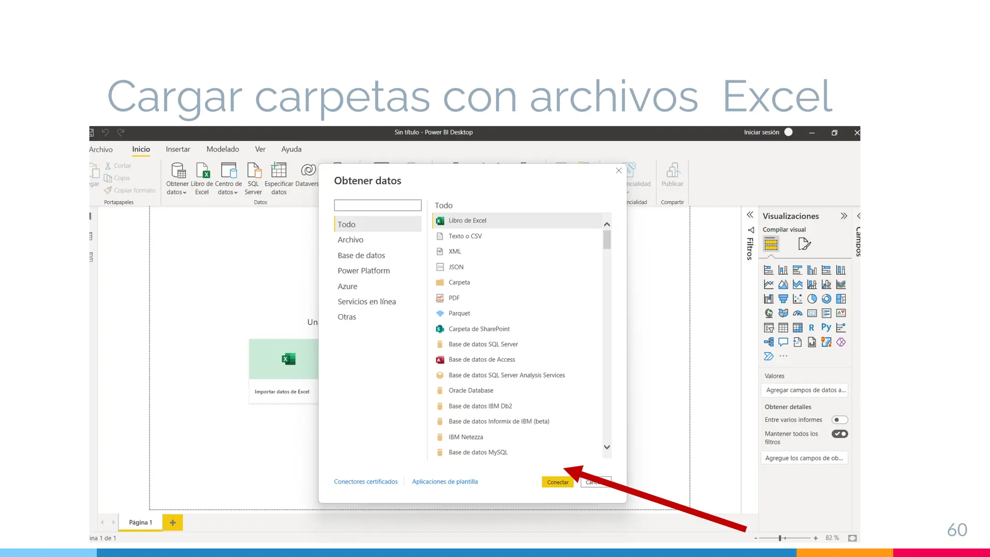Collapse the Visualizaciones pane chevron

pos(844,216)
